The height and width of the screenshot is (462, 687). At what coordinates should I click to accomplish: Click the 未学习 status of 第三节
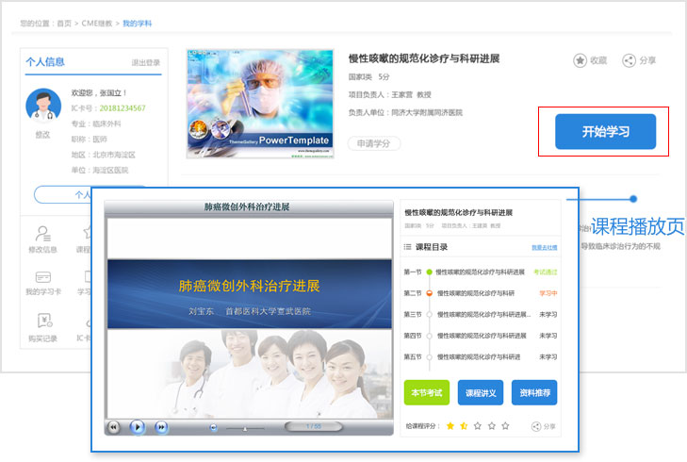548,314
